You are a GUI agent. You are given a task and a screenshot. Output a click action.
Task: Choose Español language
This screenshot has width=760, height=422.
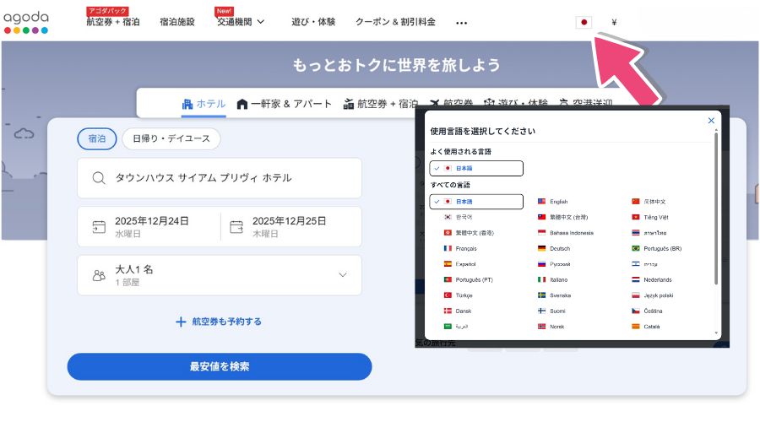coord(460,264)
